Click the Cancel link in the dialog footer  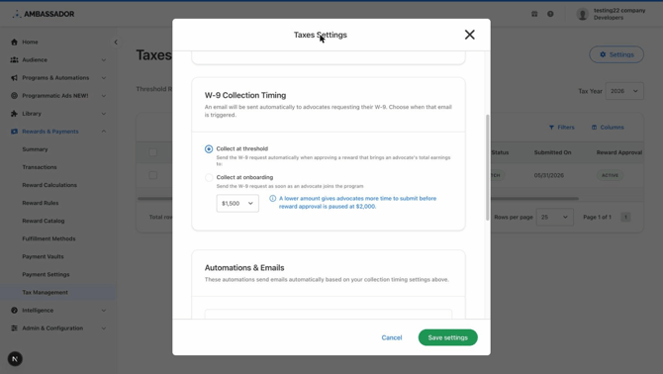(392, 337)
